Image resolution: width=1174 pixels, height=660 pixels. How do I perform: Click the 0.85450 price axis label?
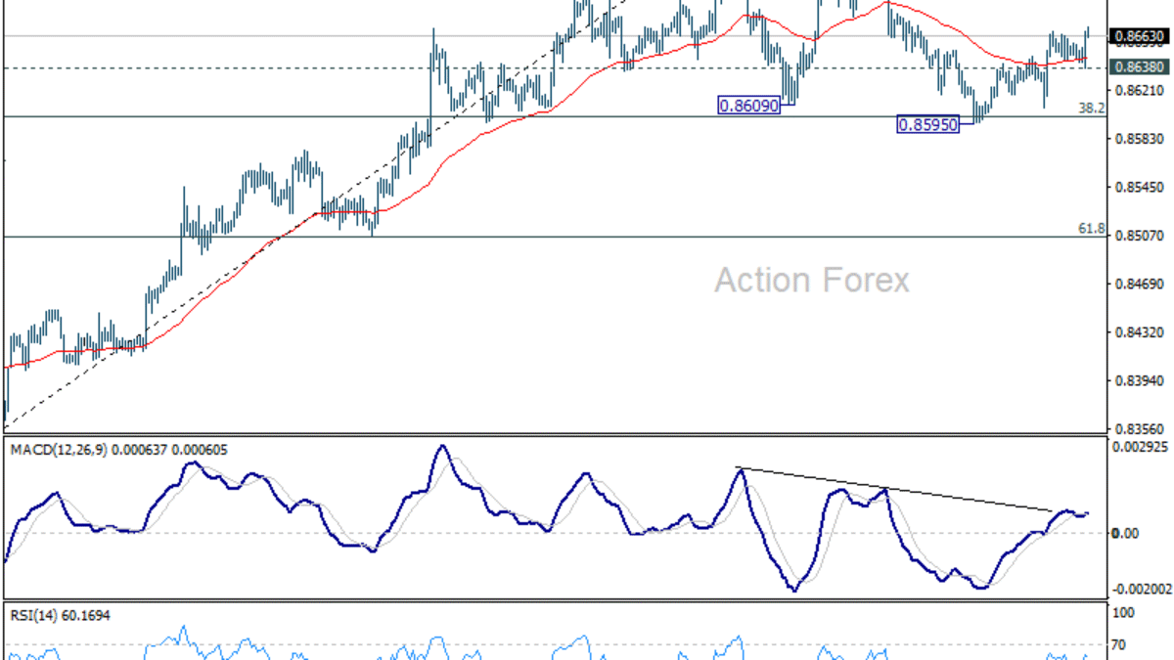click(1140, 187)
